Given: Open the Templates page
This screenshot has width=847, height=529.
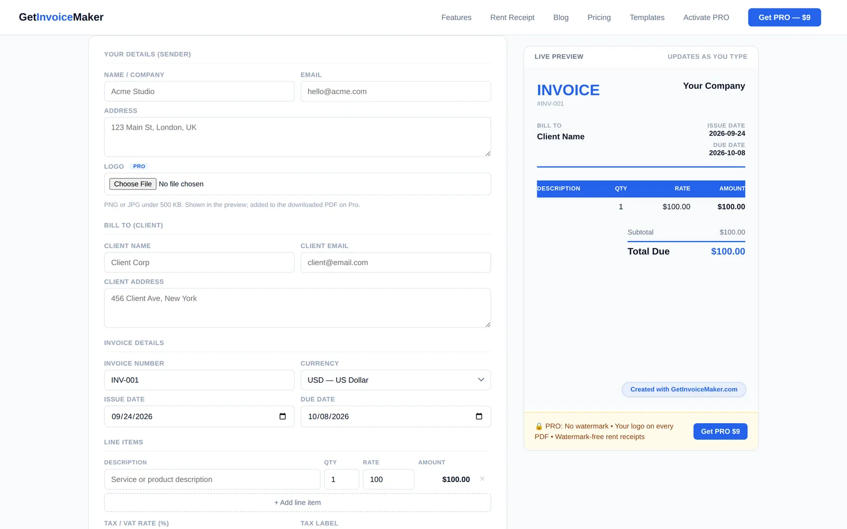Looking at the screenshot, I should click(x=647, y=17).
